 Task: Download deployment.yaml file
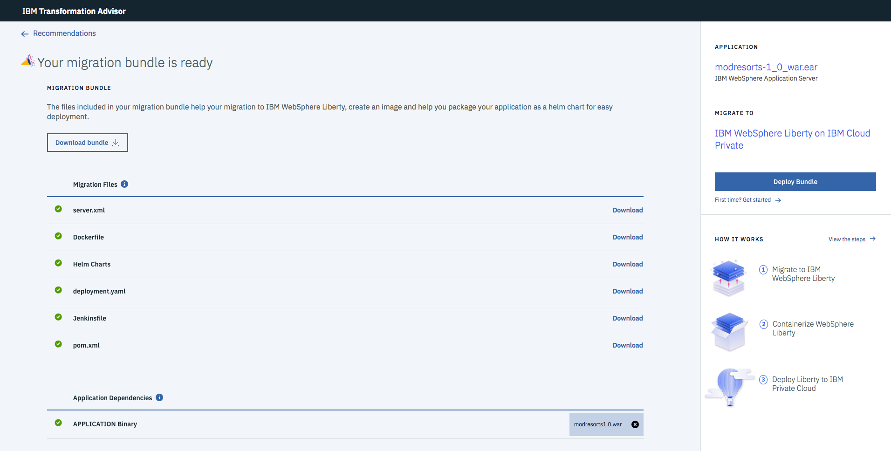[628, 291]
